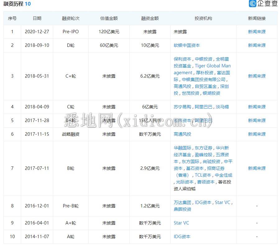The width and height of the screenshot is (280, 245).
Task: Open investor 基石资本
Action: (x=195, y=168)
